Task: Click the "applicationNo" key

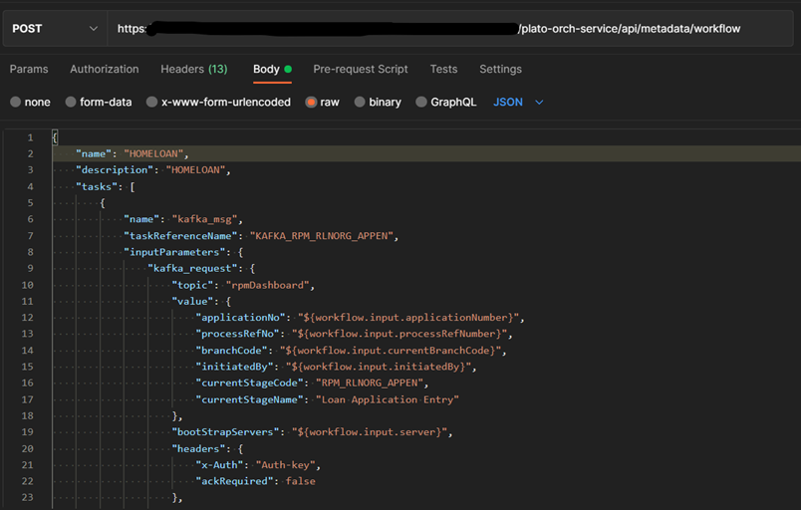Action: pyautogui.click(x=241, y=318)
